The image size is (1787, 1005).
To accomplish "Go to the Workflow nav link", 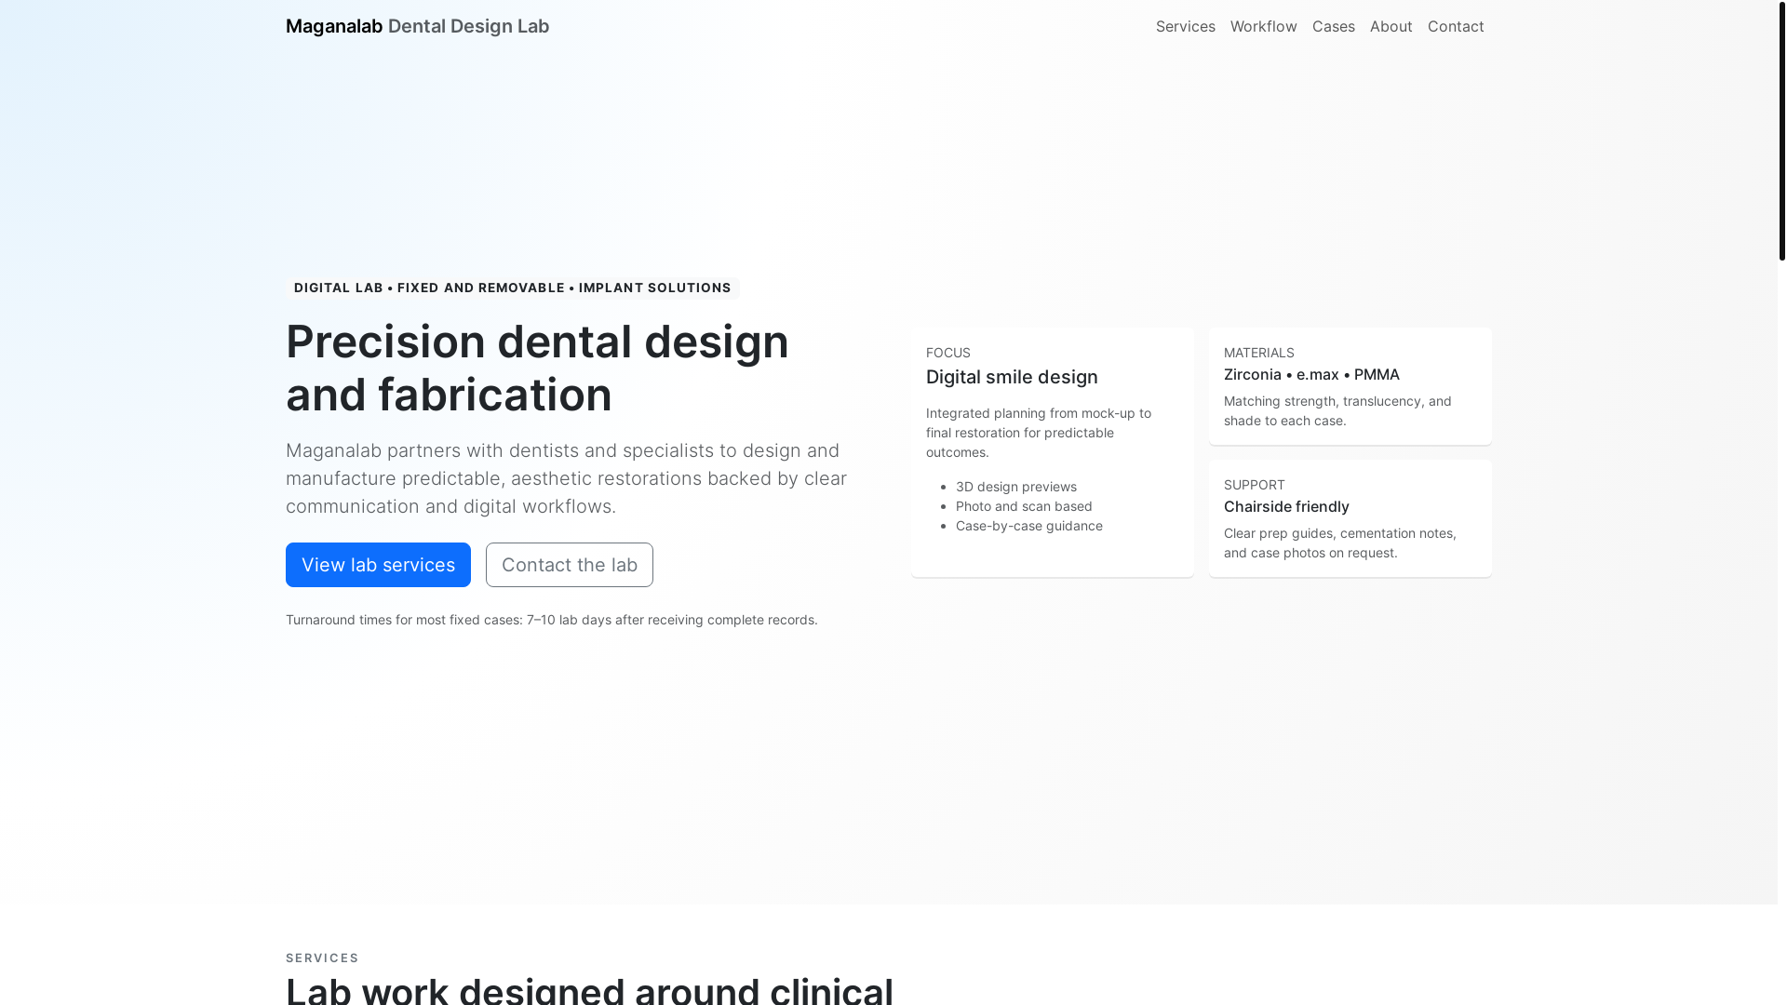I will coord(1263,26).
